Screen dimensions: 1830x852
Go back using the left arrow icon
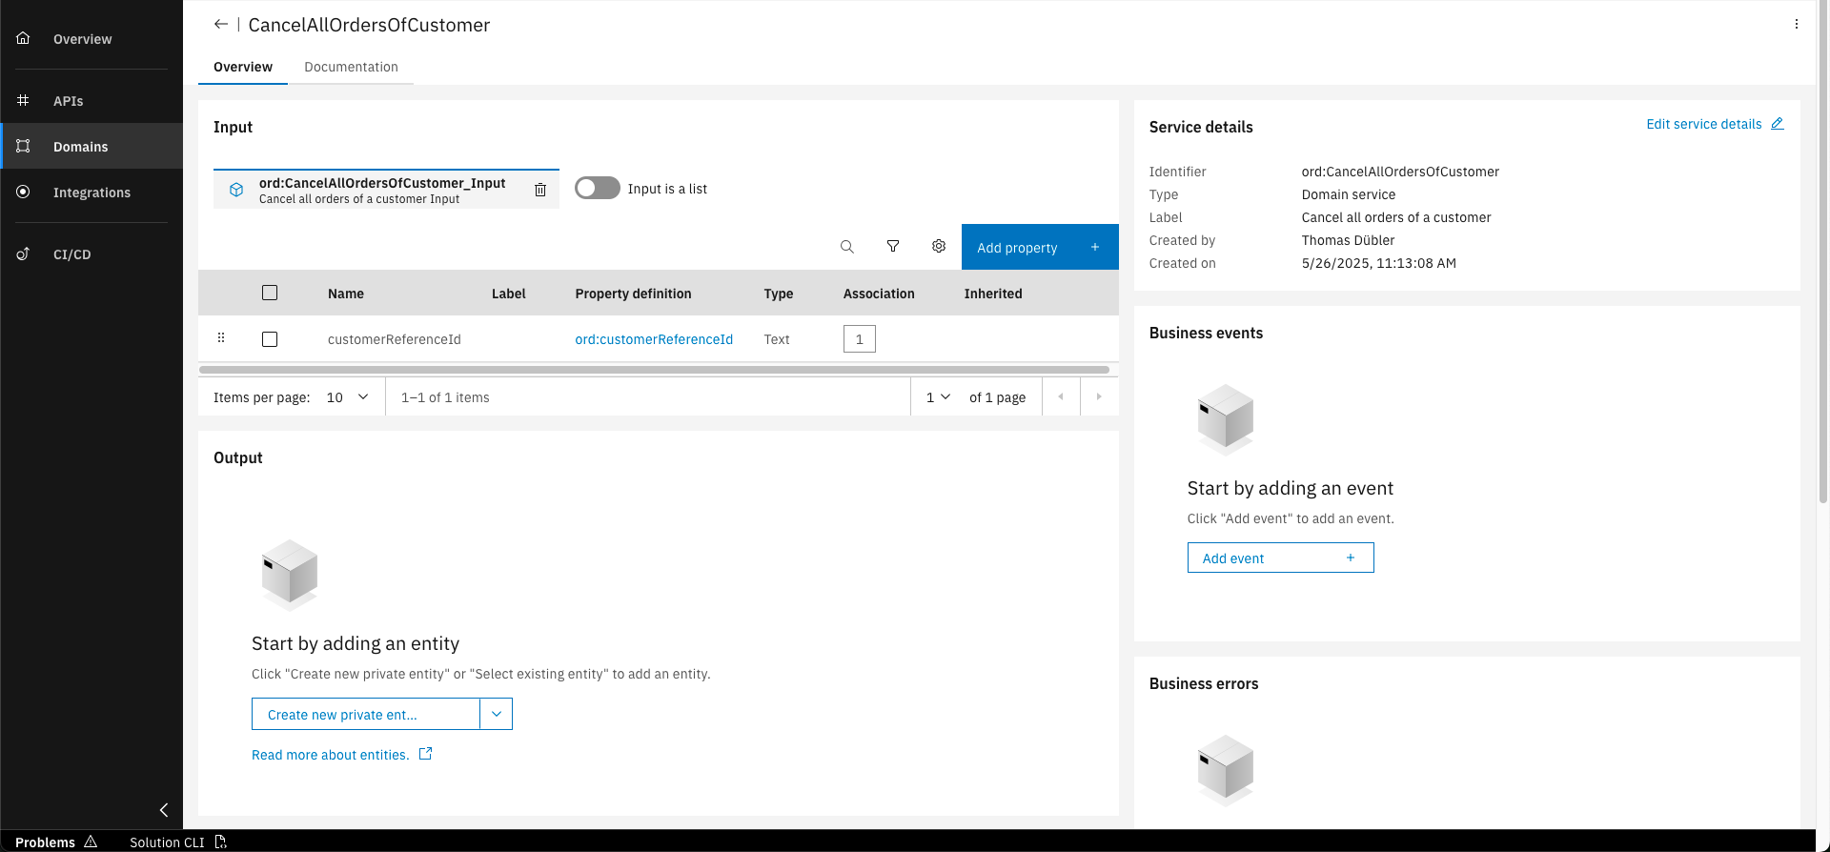point(220,25)
